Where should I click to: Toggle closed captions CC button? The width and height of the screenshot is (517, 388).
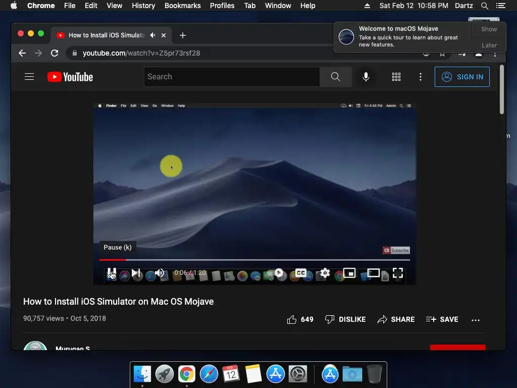coord(300,273)
